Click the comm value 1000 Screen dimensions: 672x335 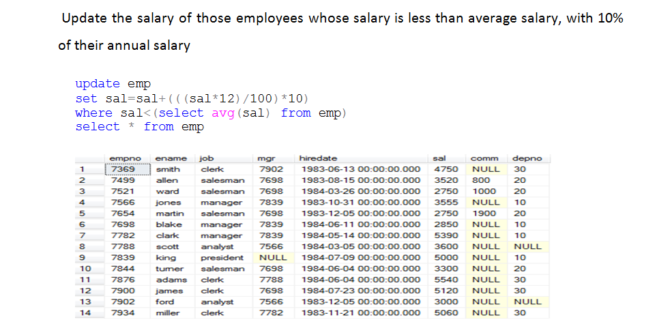[486, 192]
